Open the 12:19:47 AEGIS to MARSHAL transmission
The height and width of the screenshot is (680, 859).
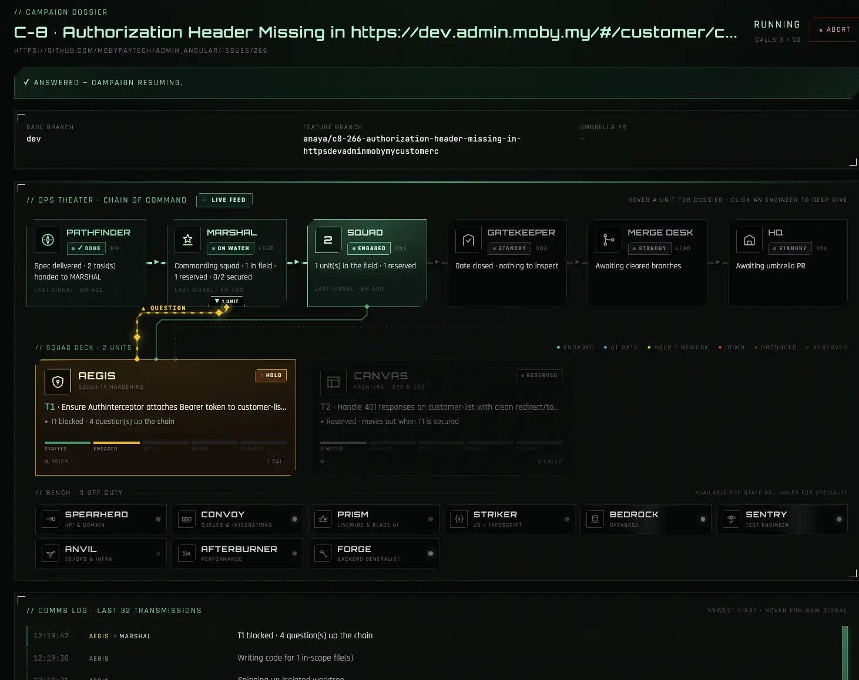[434, 636]
